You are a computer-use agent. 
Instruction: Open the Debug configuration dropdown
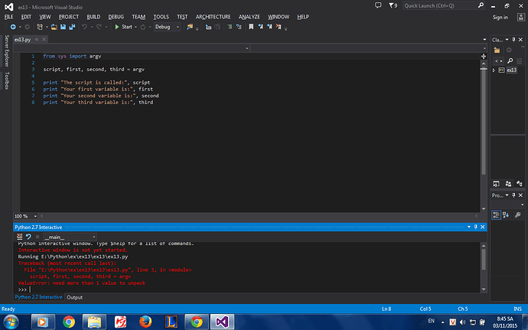pos(167,27)
